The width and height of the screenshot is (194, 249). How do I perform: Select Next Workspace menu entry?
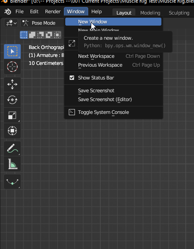click(113, 56)
